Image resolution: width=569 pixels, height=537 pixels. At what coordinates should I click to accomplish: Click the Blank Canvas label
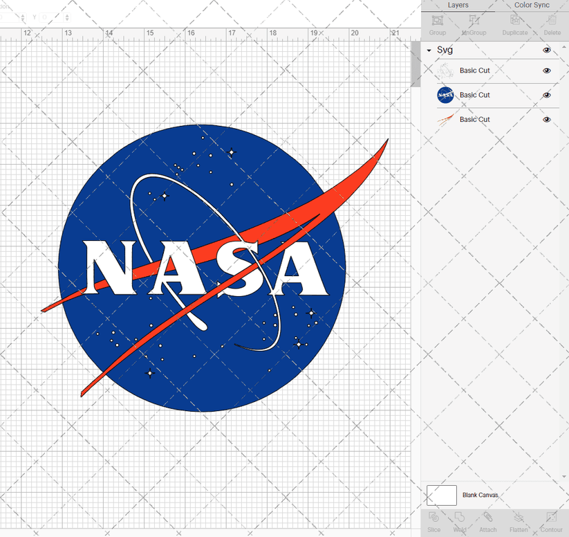pyautogui.click(x=480, y=495)
